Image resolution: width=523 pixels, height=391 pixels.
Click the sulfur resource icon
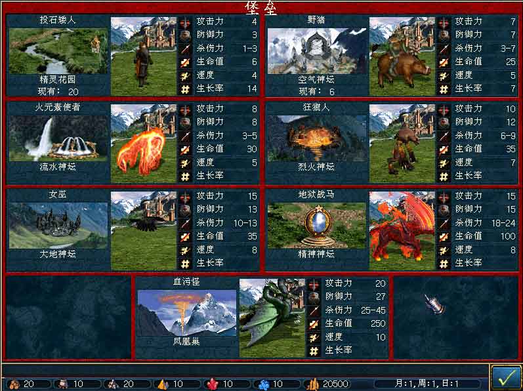163,384
